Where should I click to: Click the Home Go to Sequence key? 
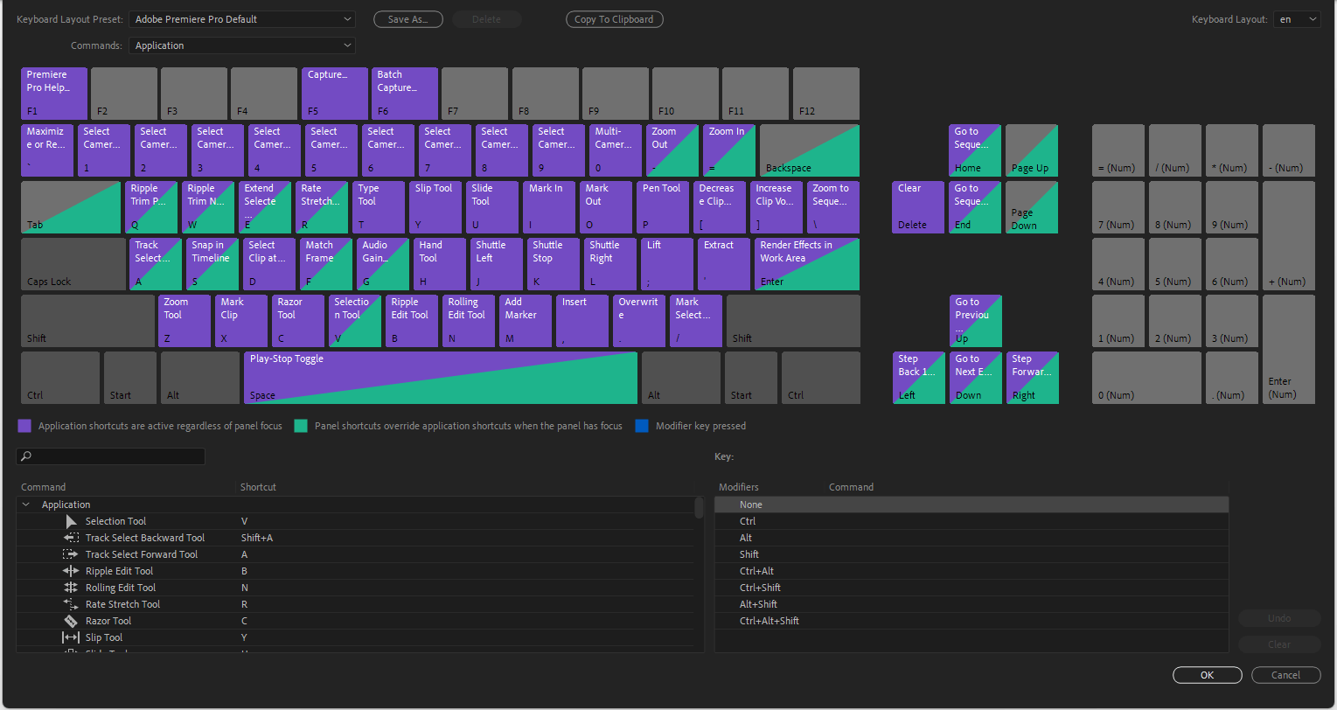(975, 150)
